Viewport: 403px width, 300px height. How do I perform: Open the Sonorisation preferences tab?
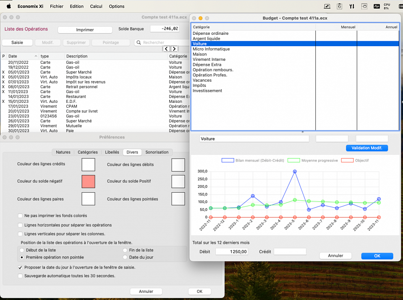(157, 152)
